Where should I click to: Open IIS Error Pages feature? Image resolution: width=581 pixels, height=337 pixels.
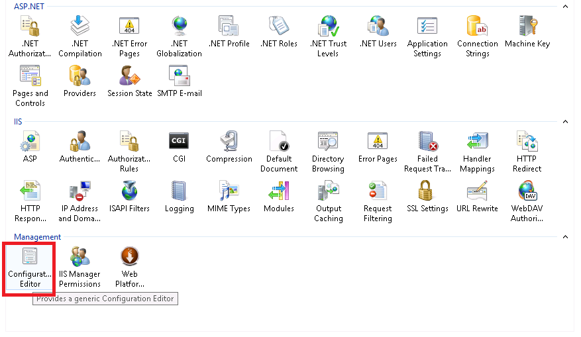coord(378,146)
